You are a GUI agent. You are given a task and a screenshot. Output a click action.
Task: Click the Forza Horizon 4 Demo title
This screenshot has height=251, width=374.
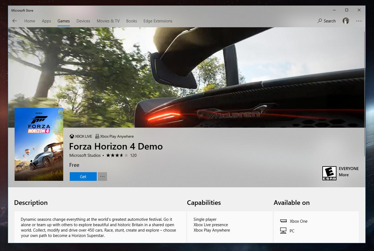(116, 146)
